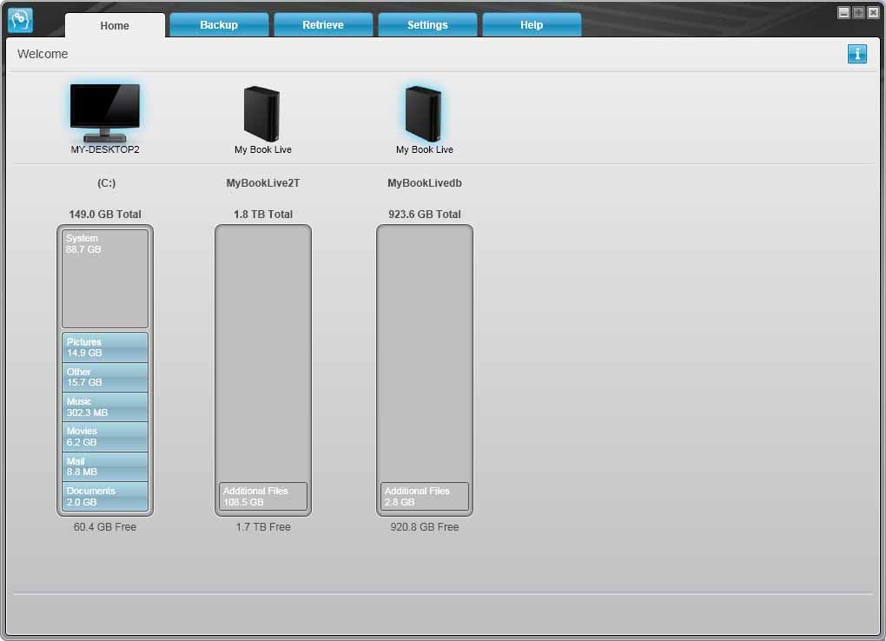
Task: Click Additional Files 2.8 GB segment
Action: [x=425, y=496]
